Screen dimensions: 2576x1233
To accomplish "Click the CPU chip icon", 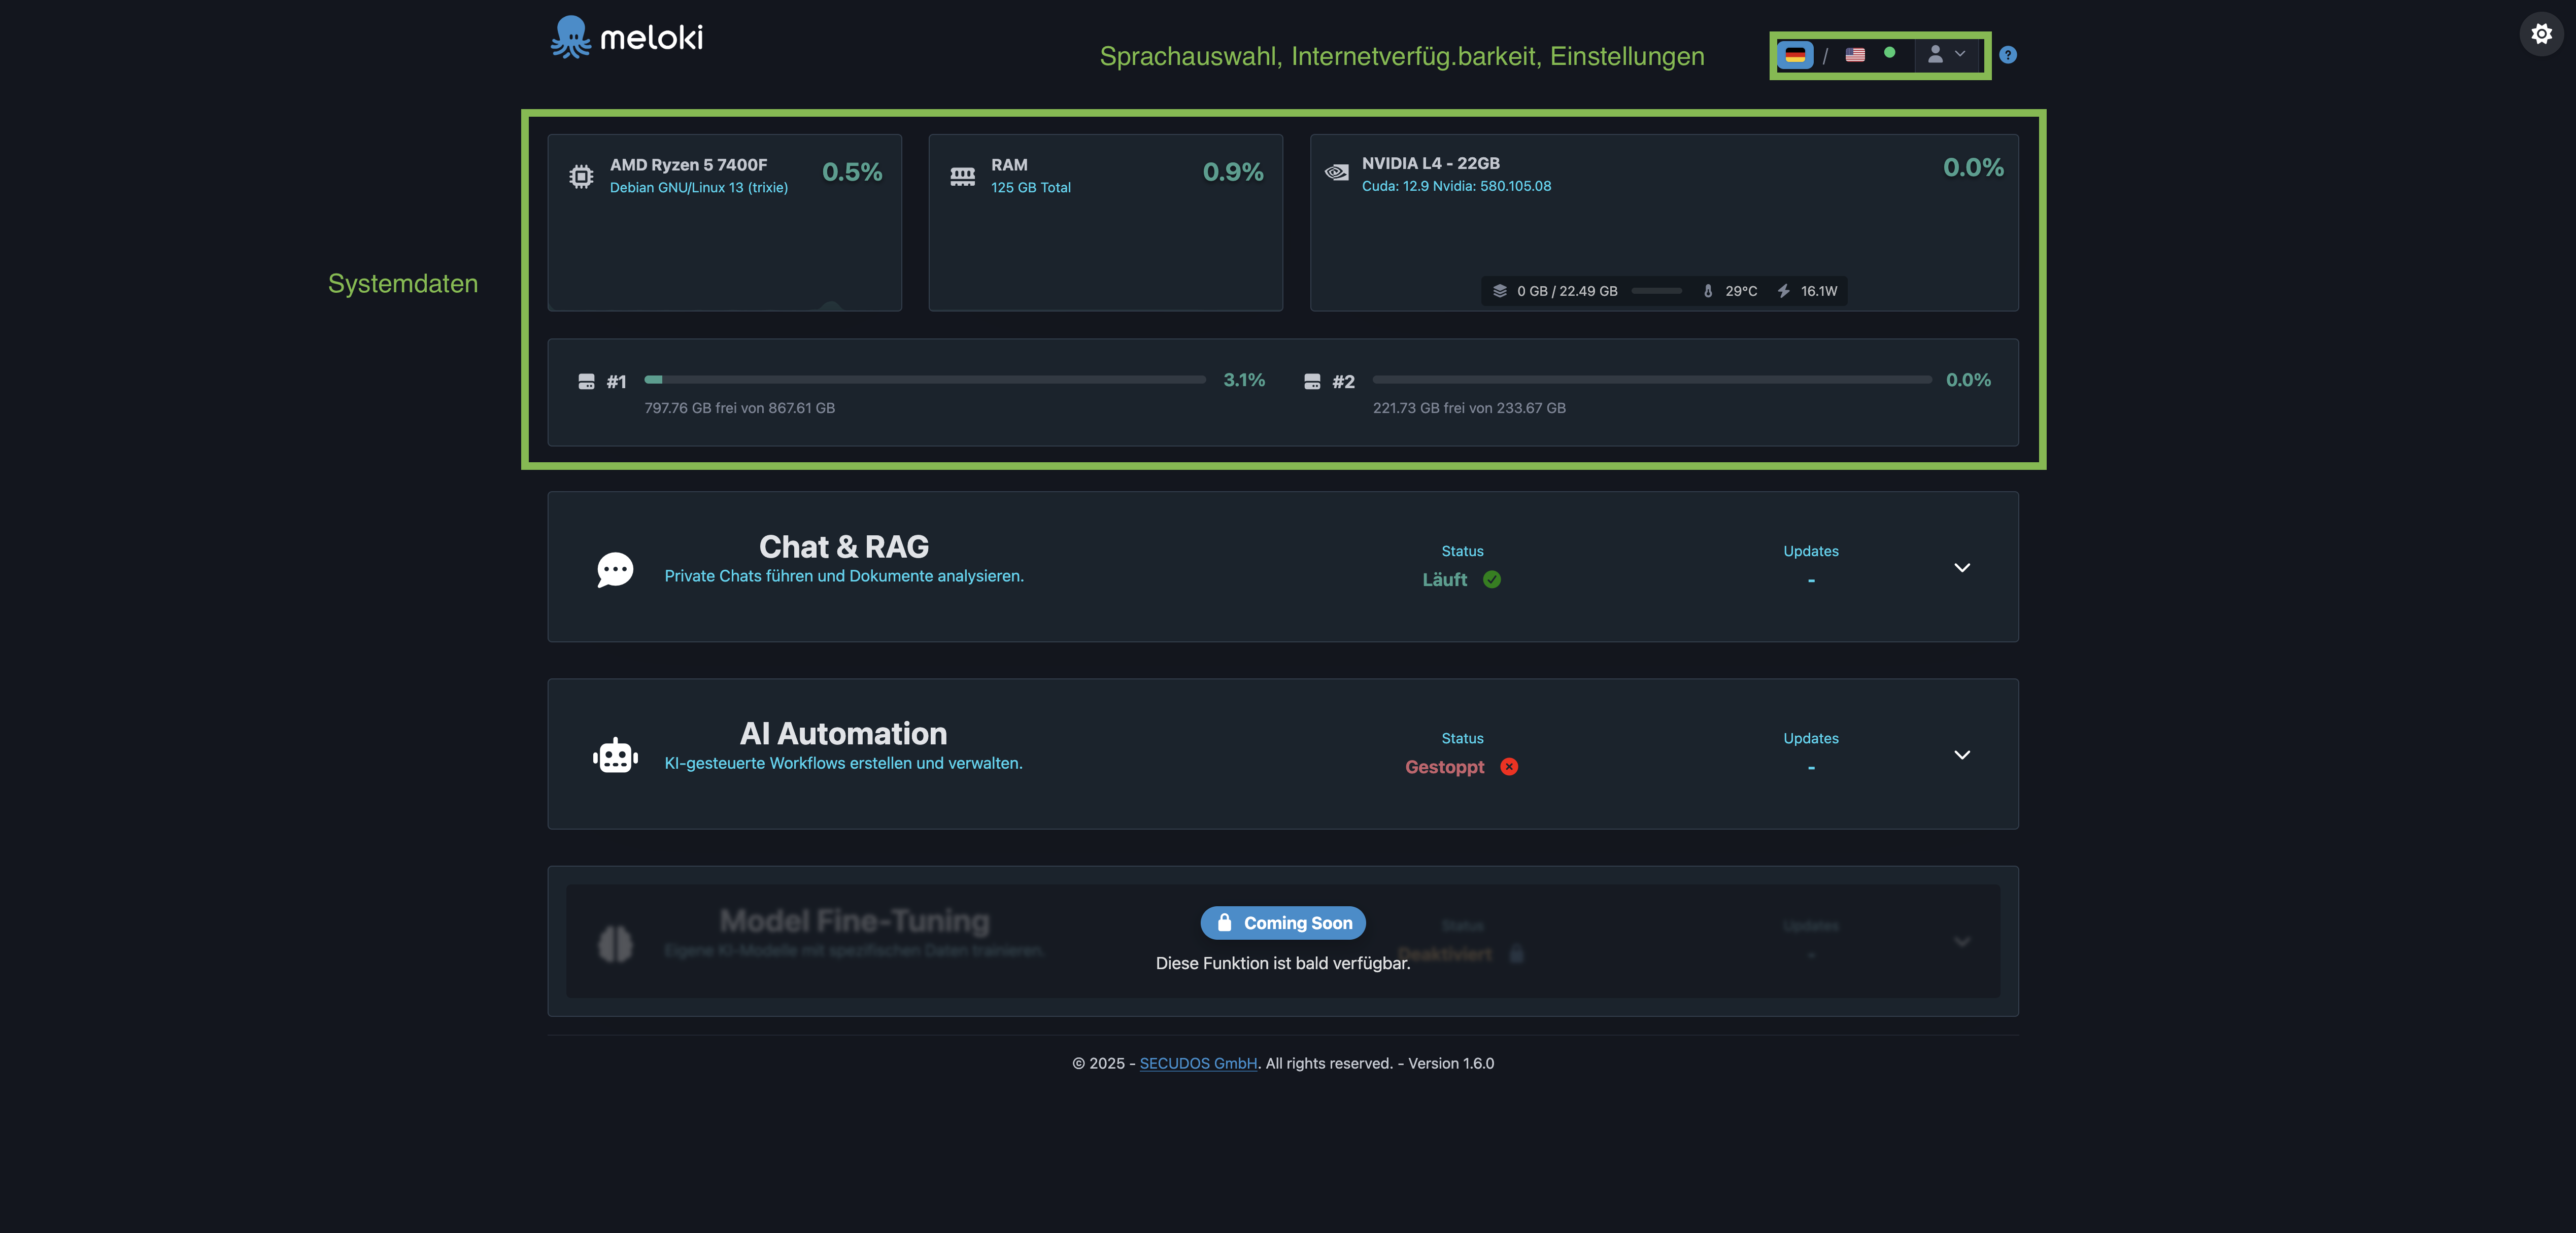I will (581, 176).
